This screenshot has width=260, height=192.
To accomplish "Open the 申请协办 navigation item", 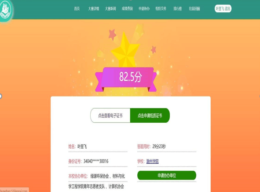I will [144, 9].
